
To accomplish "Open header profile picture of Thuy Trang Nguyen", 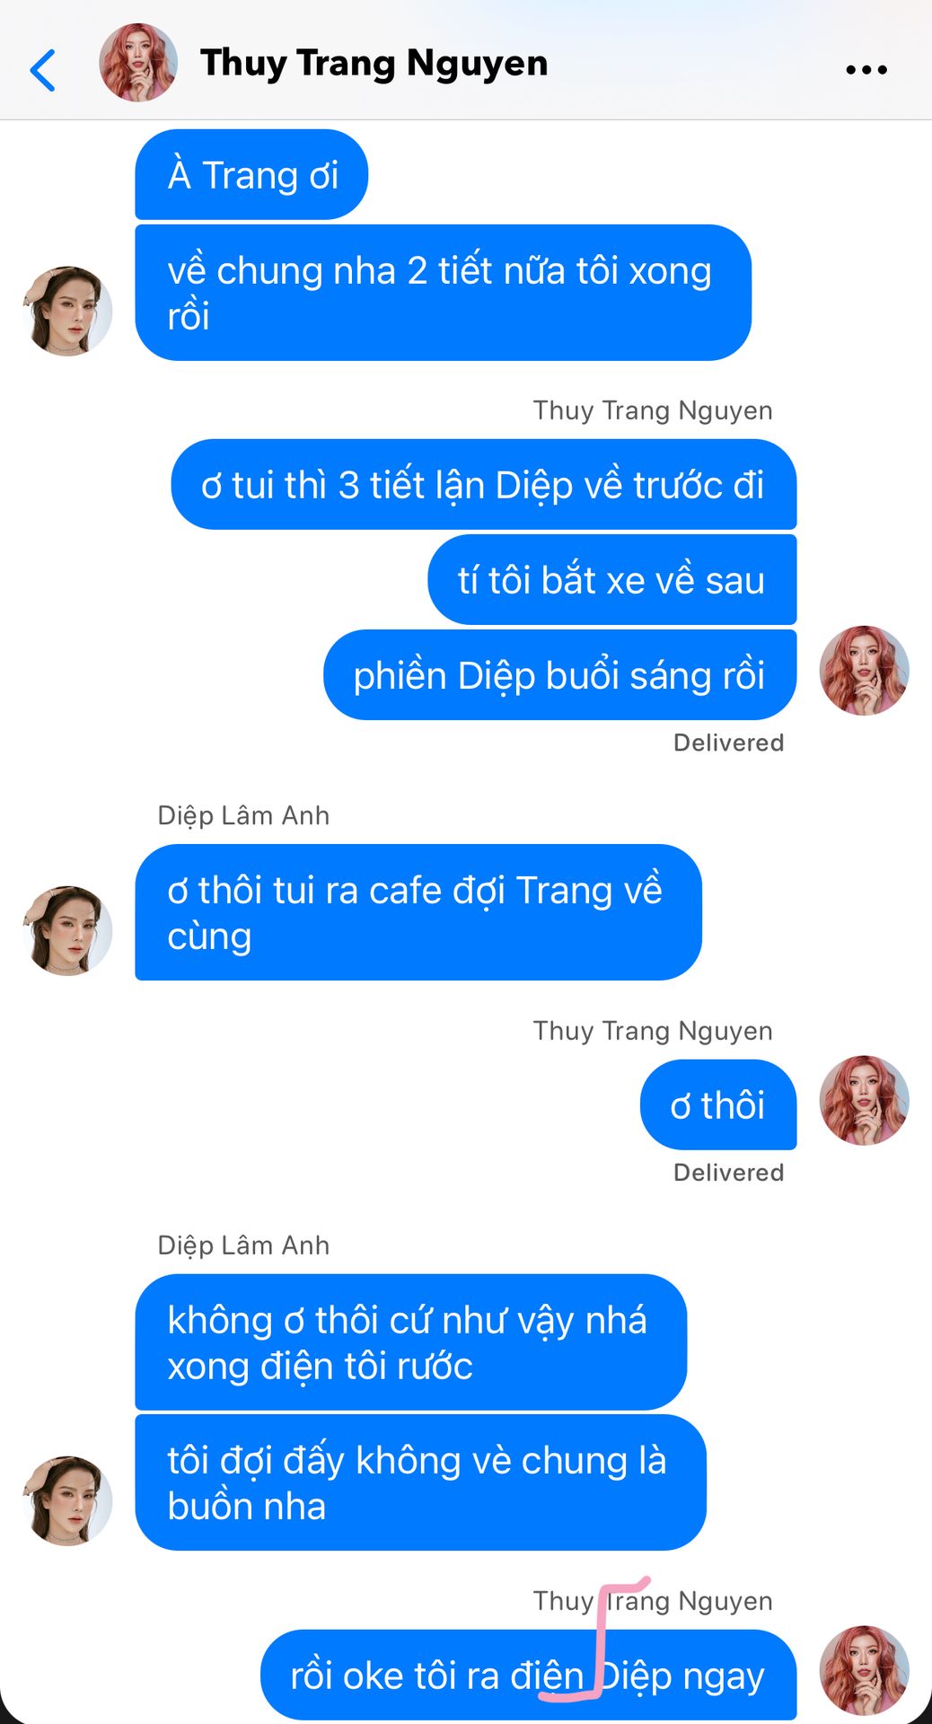I will (137, 63).
